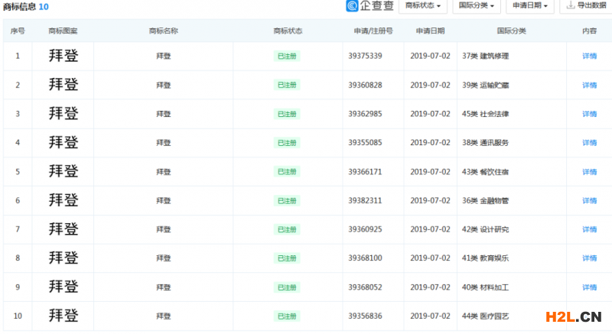Select registration number 39375339
The width and height of the screenshot is (612, 334).
coord(365,56)
